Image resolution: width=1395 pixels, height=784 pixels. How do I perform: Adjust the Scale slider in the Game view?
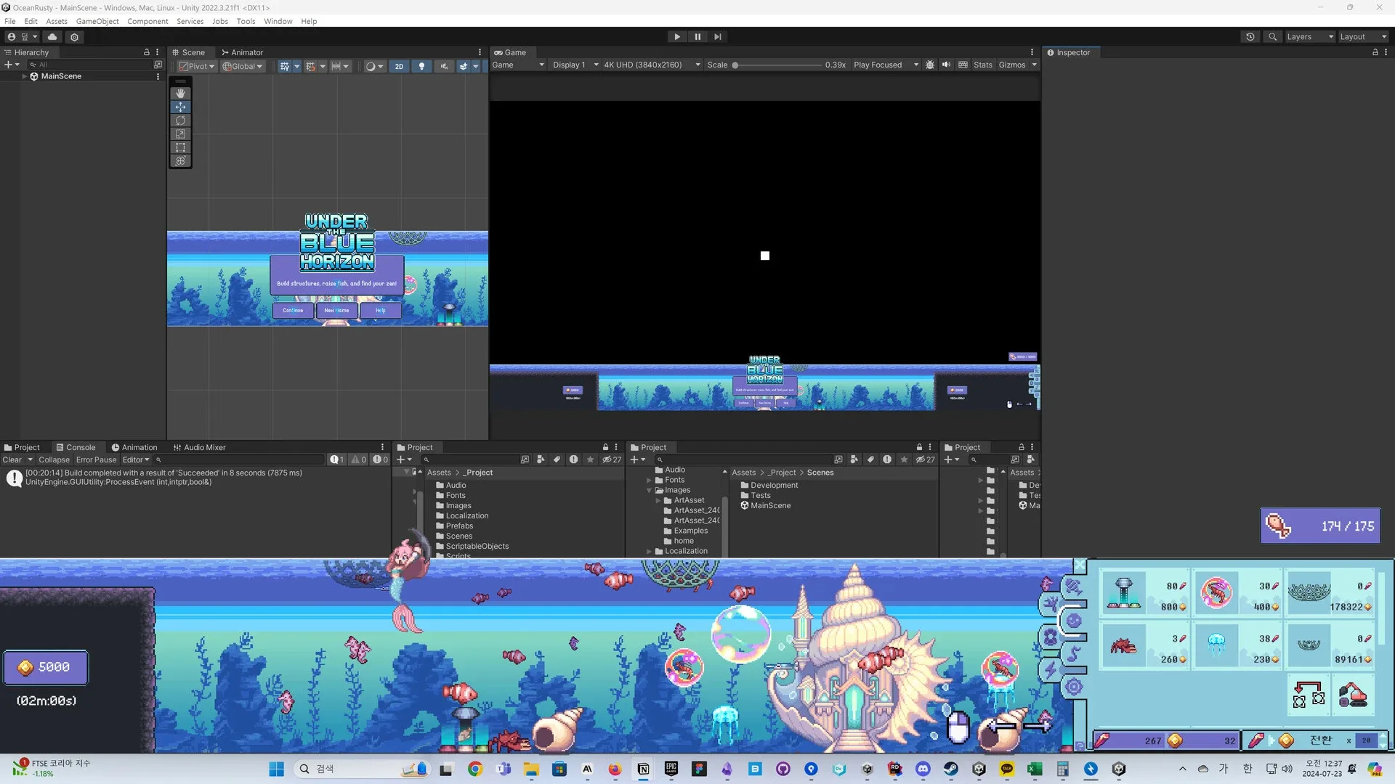pos(735,65)
